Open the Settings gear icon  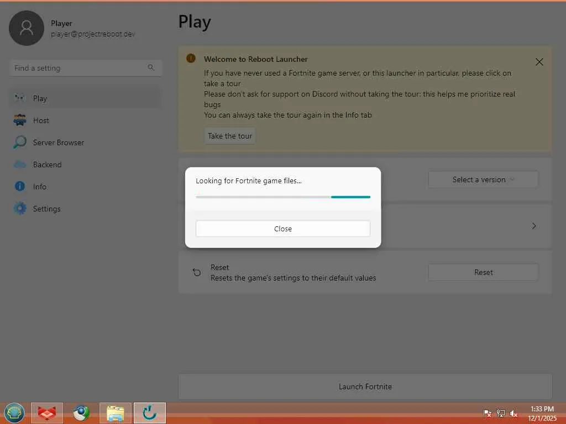pyautogui.click(x=20, y=208)
